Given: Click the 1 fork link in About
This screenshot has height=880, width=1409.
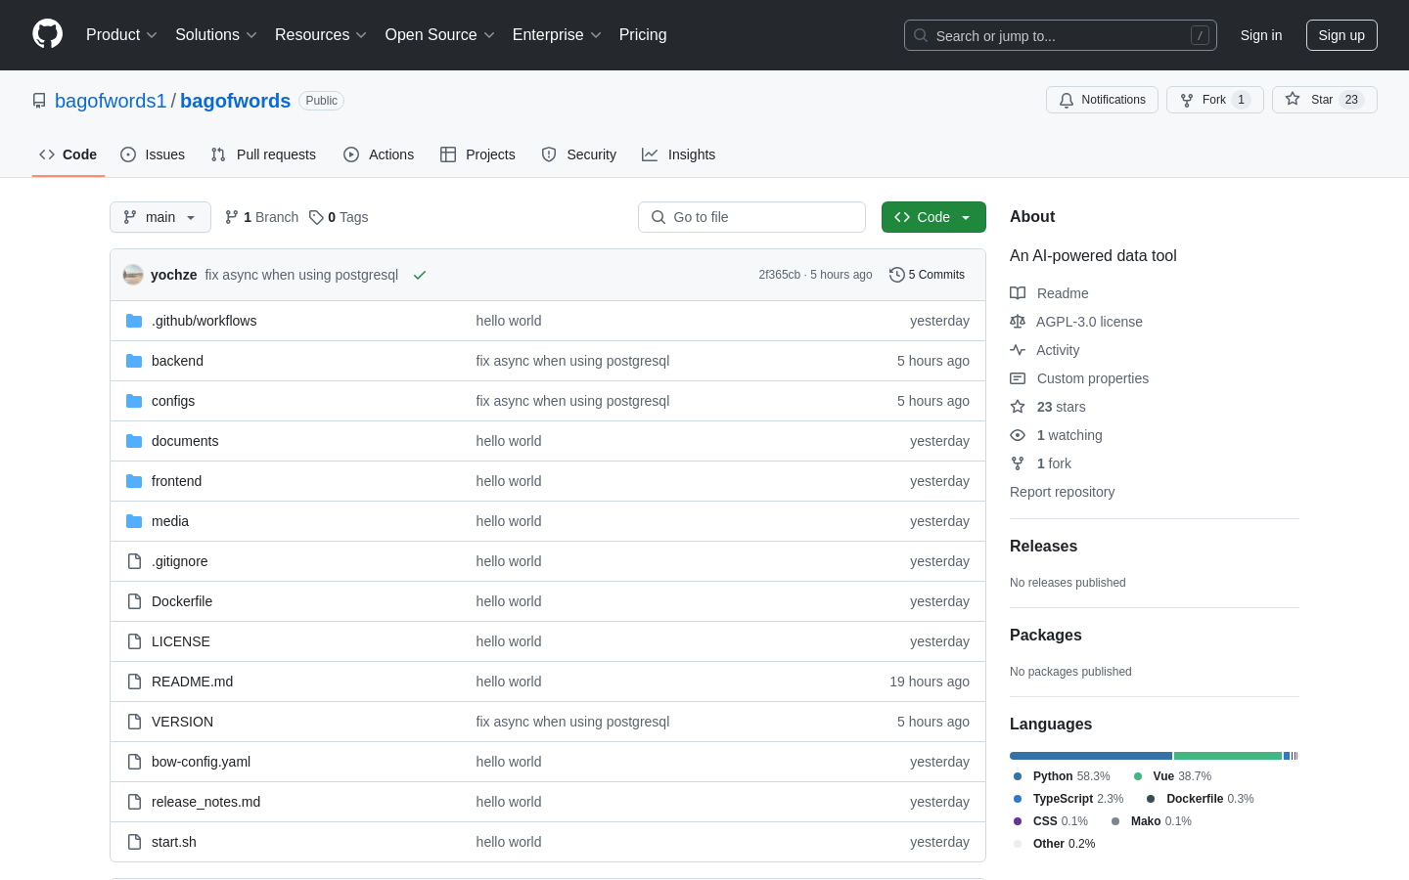Looking at the screenshot, I should (x=1054, y=463).
